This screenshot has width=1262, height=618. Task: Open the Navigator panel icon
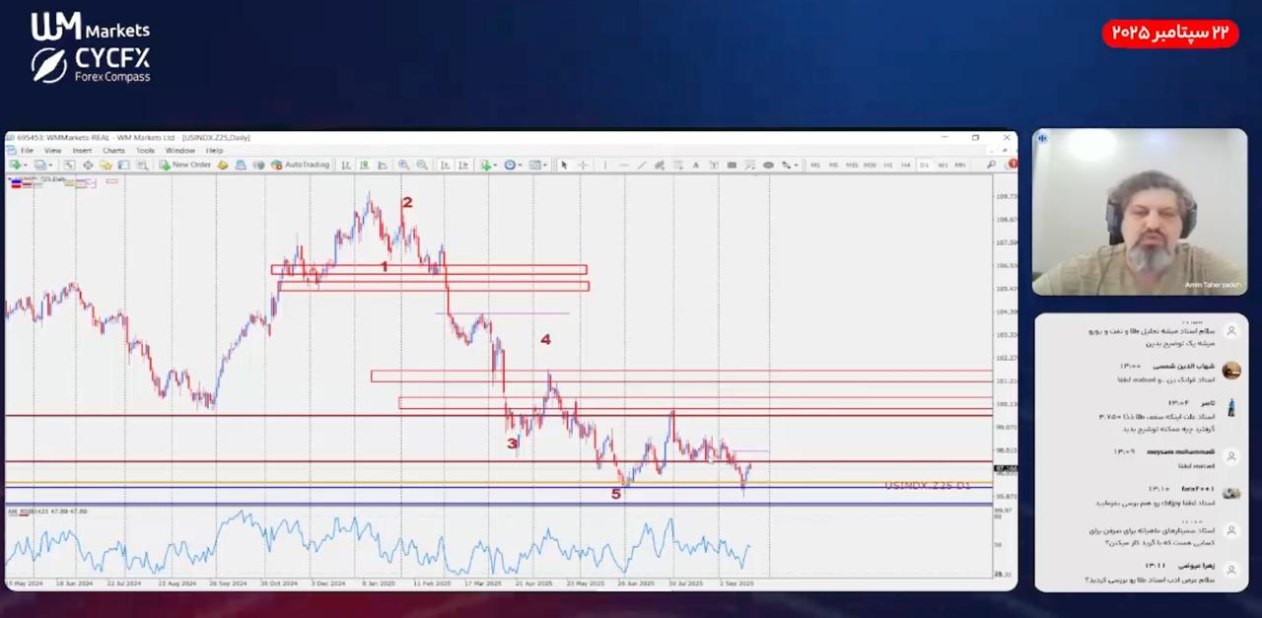(x=105, y=166)
